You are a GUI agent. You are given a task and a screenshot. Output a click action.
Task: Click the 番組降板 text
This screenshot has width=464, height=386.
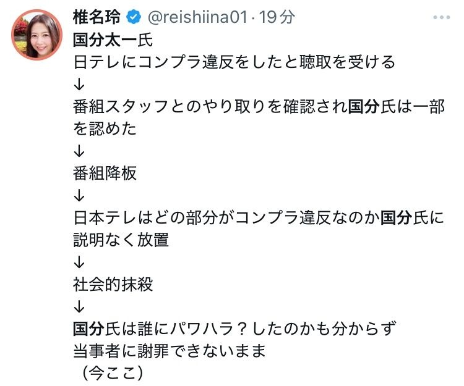click(105, 174)
